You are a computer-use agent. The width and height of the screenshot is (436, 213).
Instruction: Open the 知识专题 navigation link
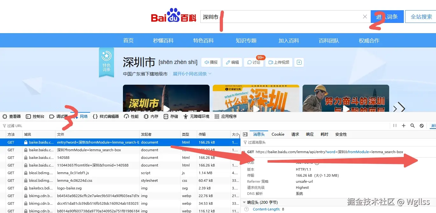pyautogui.click(x=246, y=40)
